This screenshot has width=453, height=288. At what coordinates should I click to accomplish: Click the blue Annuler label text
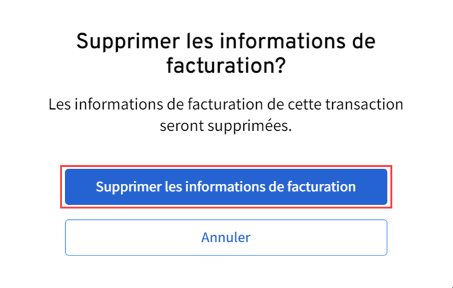(226, 237)
